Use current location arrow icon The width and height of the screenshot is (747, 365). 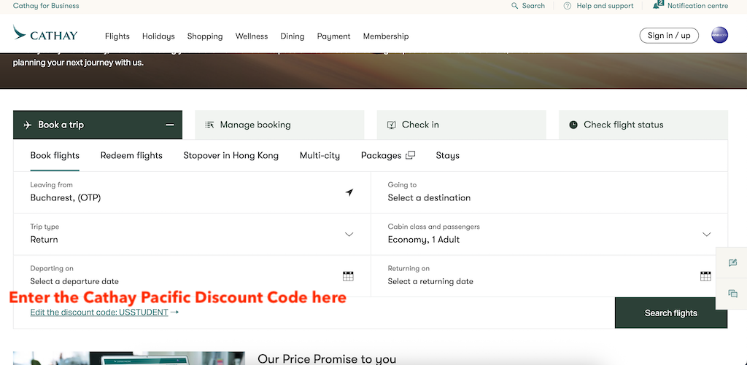349,192
